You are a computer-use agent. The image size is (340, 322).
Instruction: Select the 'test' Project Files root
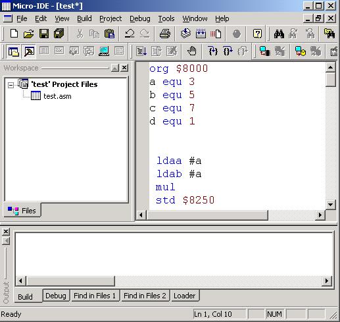click(64, 84)
